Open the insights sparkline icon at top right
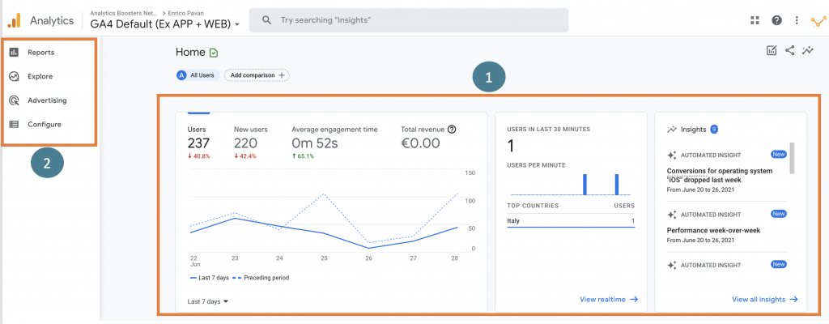 tap(807, 51)
